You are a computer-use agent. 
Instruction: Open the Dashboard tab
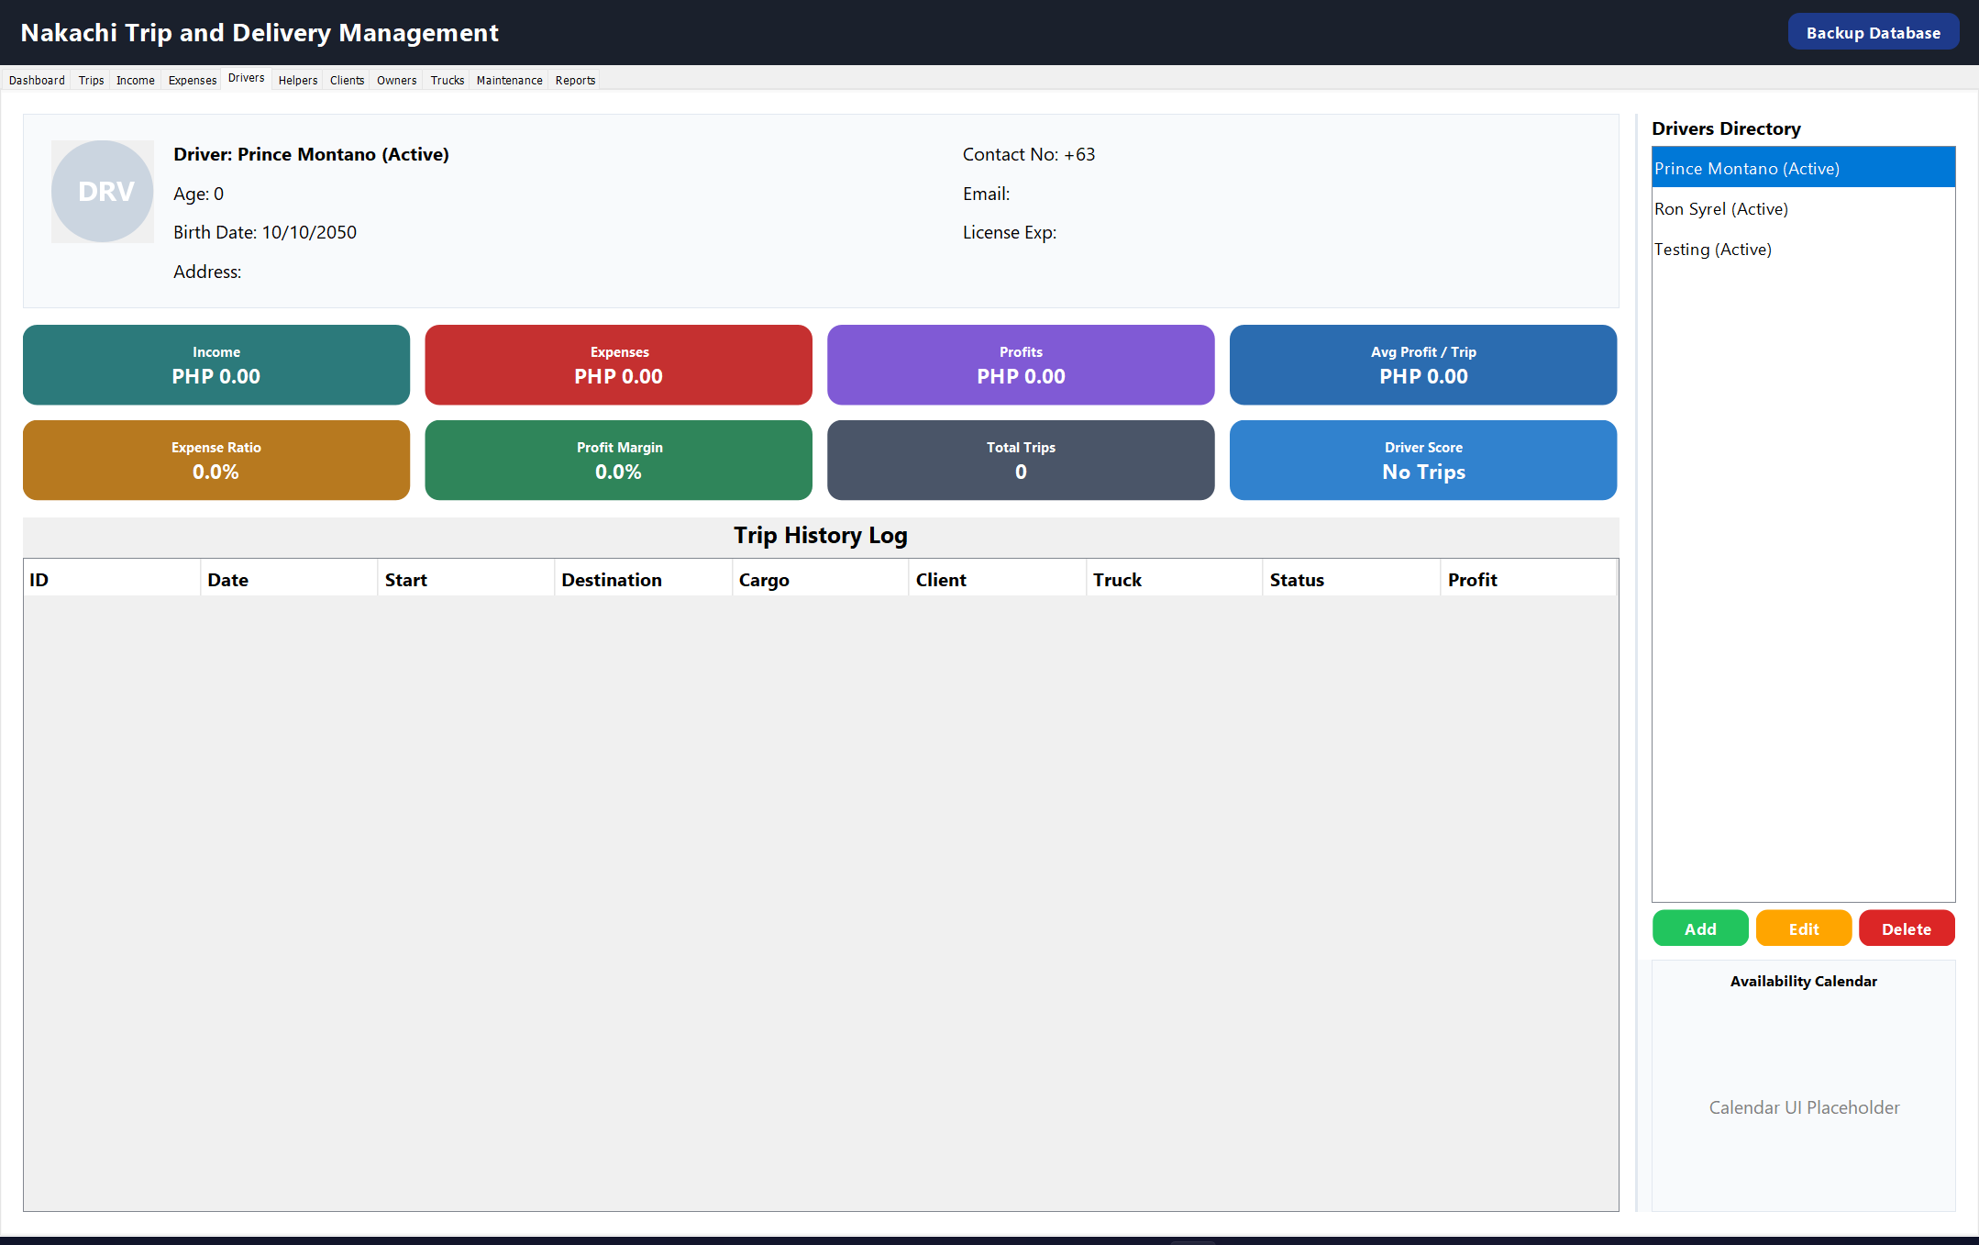point(37,81)
